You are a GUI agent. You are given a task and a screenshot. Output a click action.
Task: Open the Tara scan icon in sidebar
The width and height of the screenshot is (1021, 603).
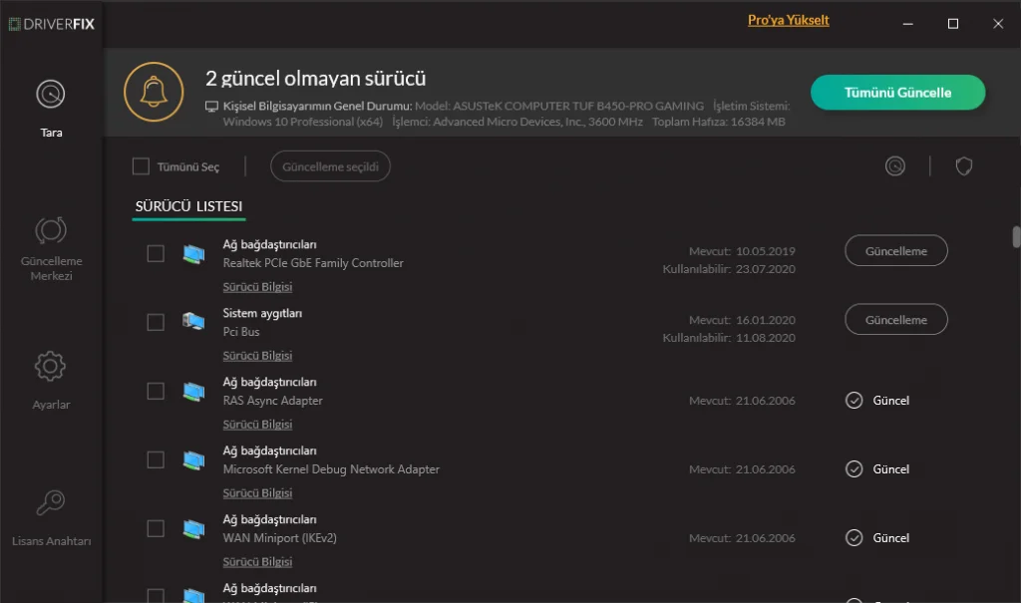[x=51, y=95]
